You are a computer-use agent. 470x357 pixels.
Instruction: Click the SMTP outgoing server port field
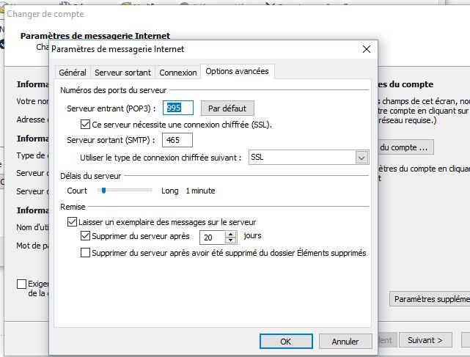(177, 140)
